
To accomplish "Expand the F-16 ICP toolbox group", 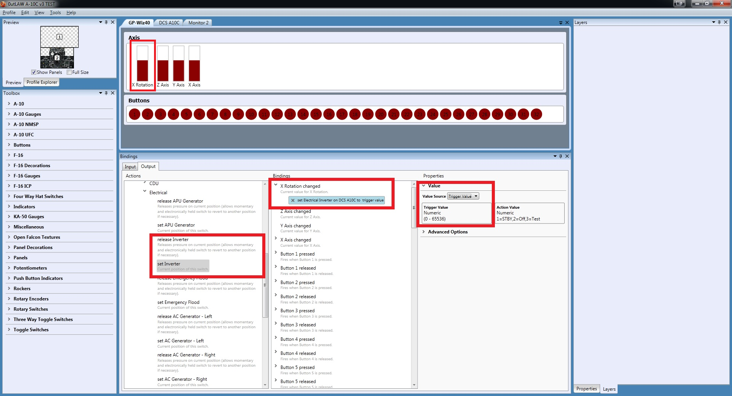I will pyautogui.click(x=9, y=186).
